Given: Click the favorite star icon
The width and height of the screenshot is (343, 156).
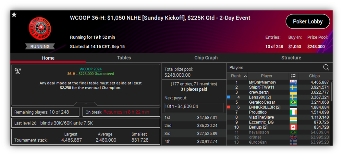Looking at the screenshot, I should click(x=14, y=15).
